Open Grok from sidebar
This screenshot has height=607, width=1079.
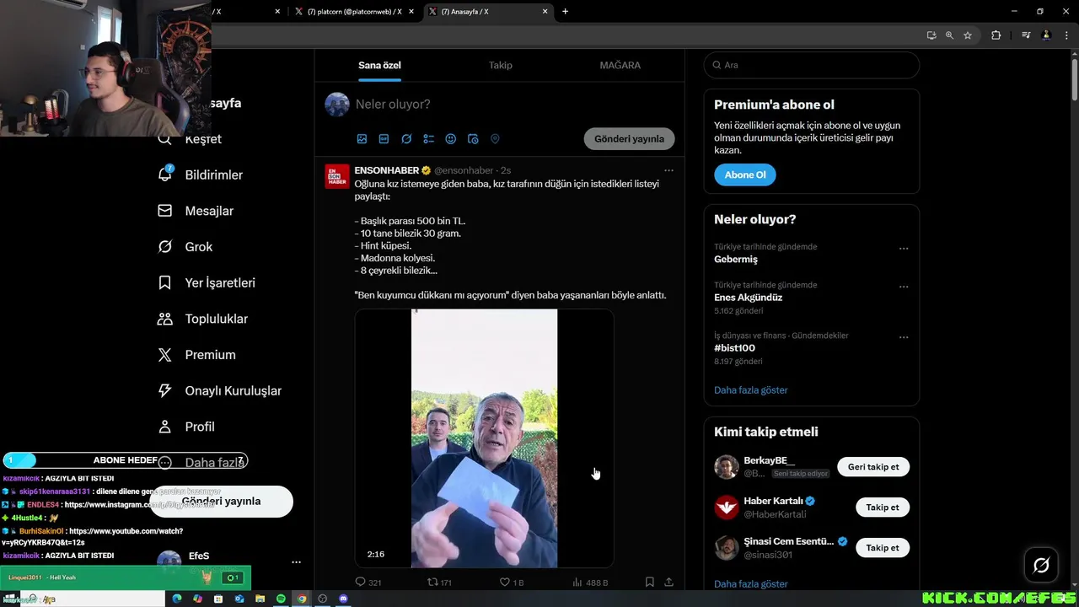tap(185, 247)
